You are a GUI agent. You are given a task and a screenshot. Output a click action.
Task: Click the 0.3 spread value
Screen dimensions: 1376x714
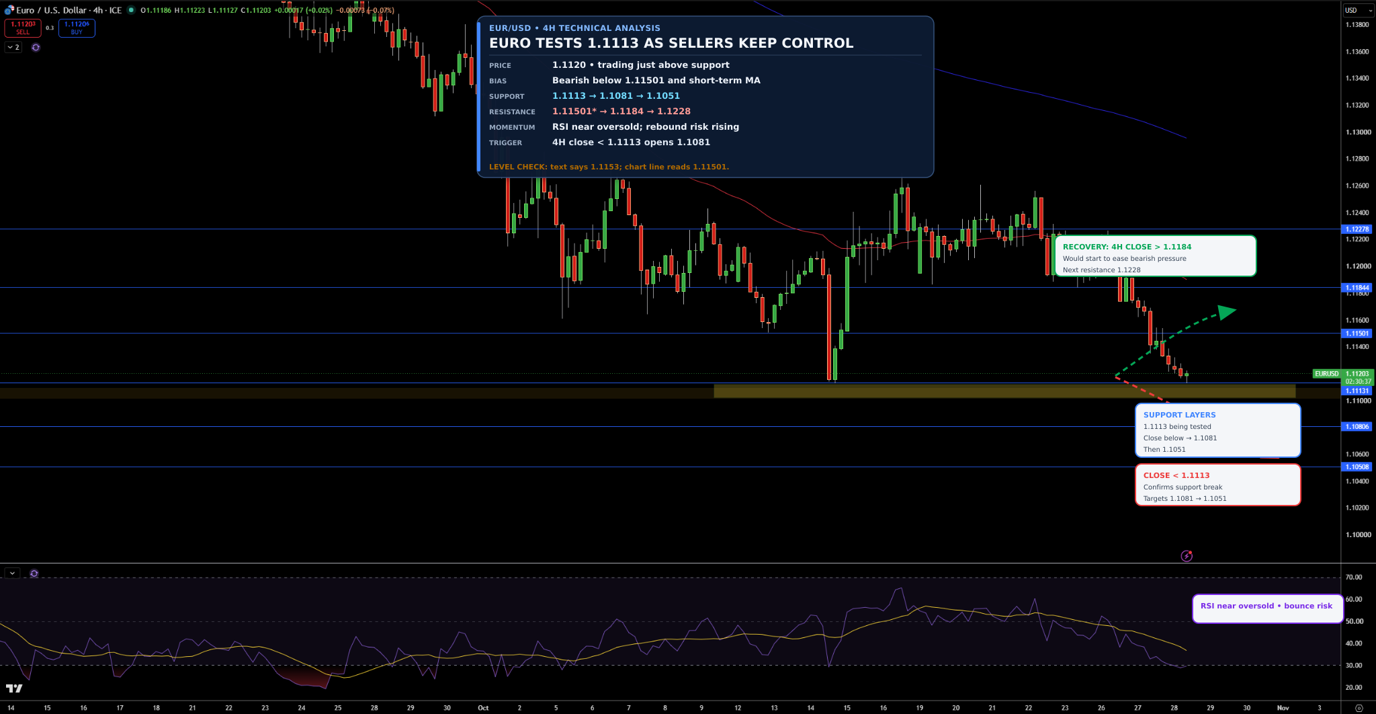coord(50,28)
